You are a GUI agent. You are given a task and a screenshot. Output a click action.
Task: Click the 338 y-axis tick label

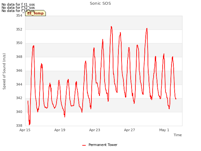click(19, 126)
